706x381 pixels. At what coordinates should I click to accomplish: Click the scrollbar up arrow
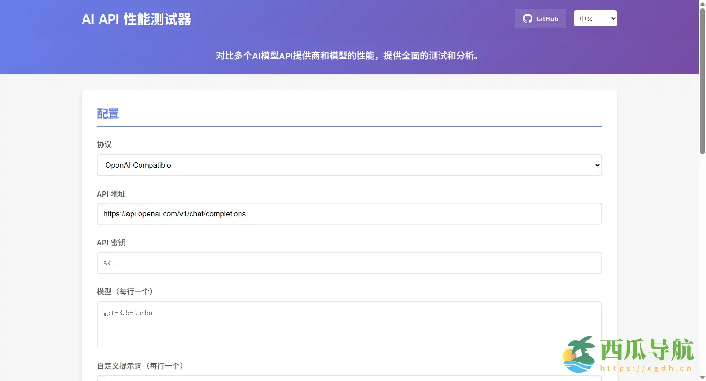coord(702,4)
